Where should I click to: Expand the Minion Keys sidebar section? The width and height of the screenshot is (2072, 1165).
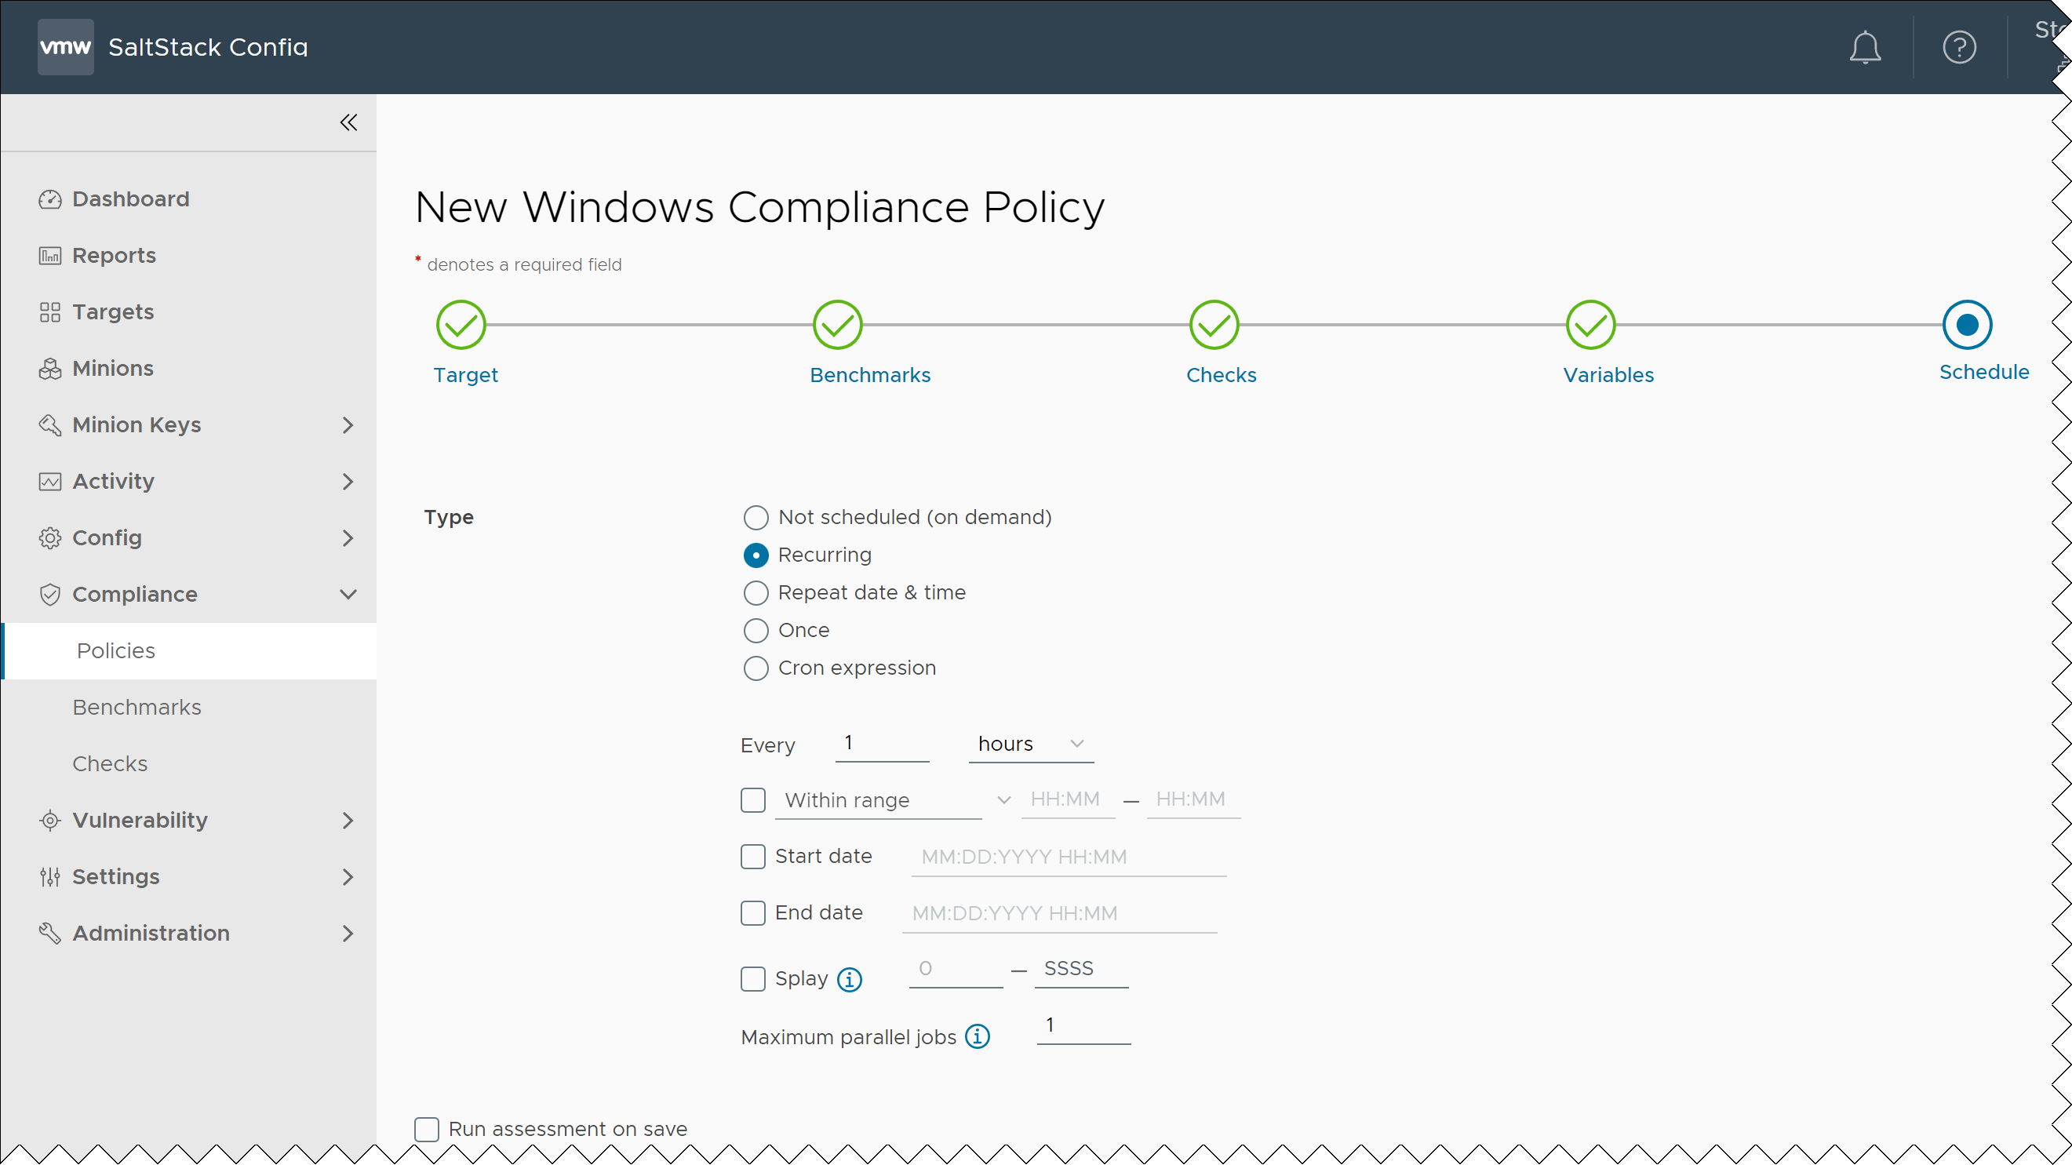[x=348, y=424]
